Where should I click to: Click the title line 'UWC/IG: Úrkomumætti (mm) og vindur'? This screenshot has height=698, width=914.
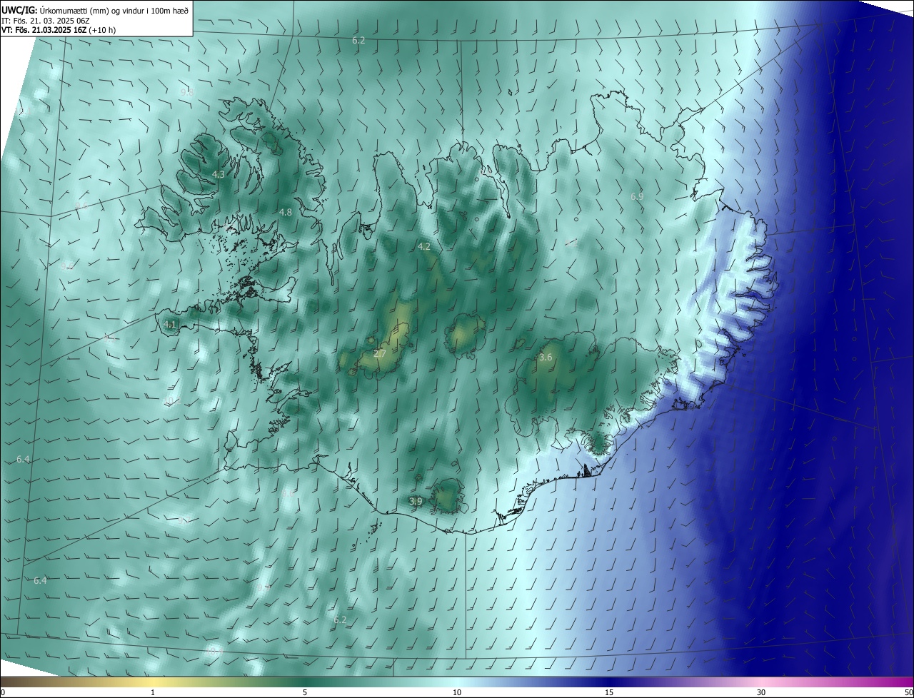(x=95, y=10)
